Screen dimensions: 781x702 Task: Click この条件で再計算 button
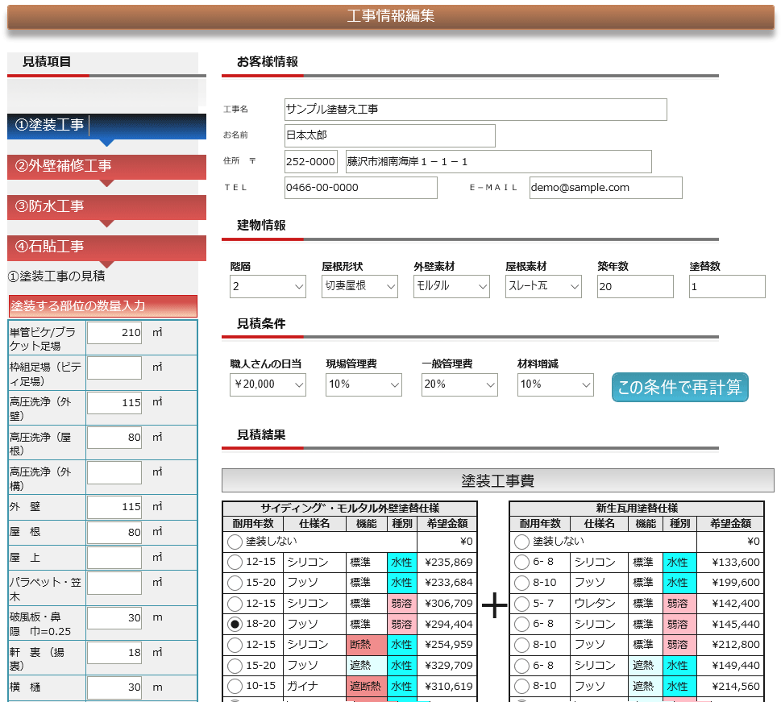click(680, 387)
